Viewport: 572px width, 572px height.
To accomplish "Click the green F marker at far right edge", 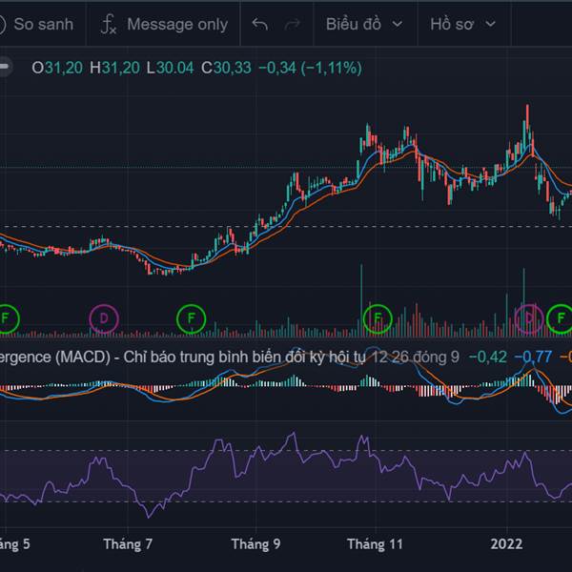I will [561, 317].
